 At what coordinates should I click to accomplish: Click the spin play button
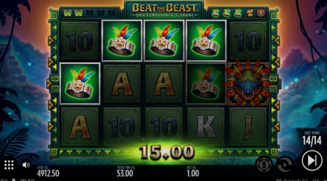coord(312,161)
